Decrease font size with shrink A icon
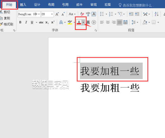The width and height of the screenshot is (165, 138). point(63,14)
